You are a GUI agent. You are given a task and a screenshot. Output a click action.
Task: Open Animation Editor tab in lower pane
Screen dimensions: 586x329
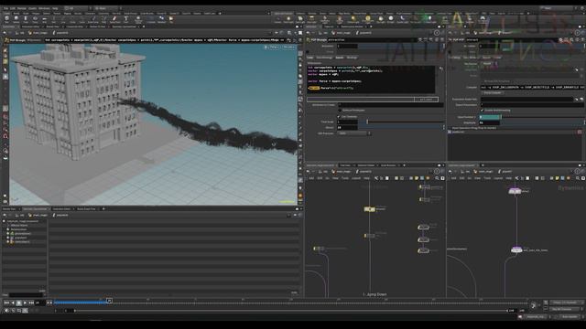(x=61, y=209)
